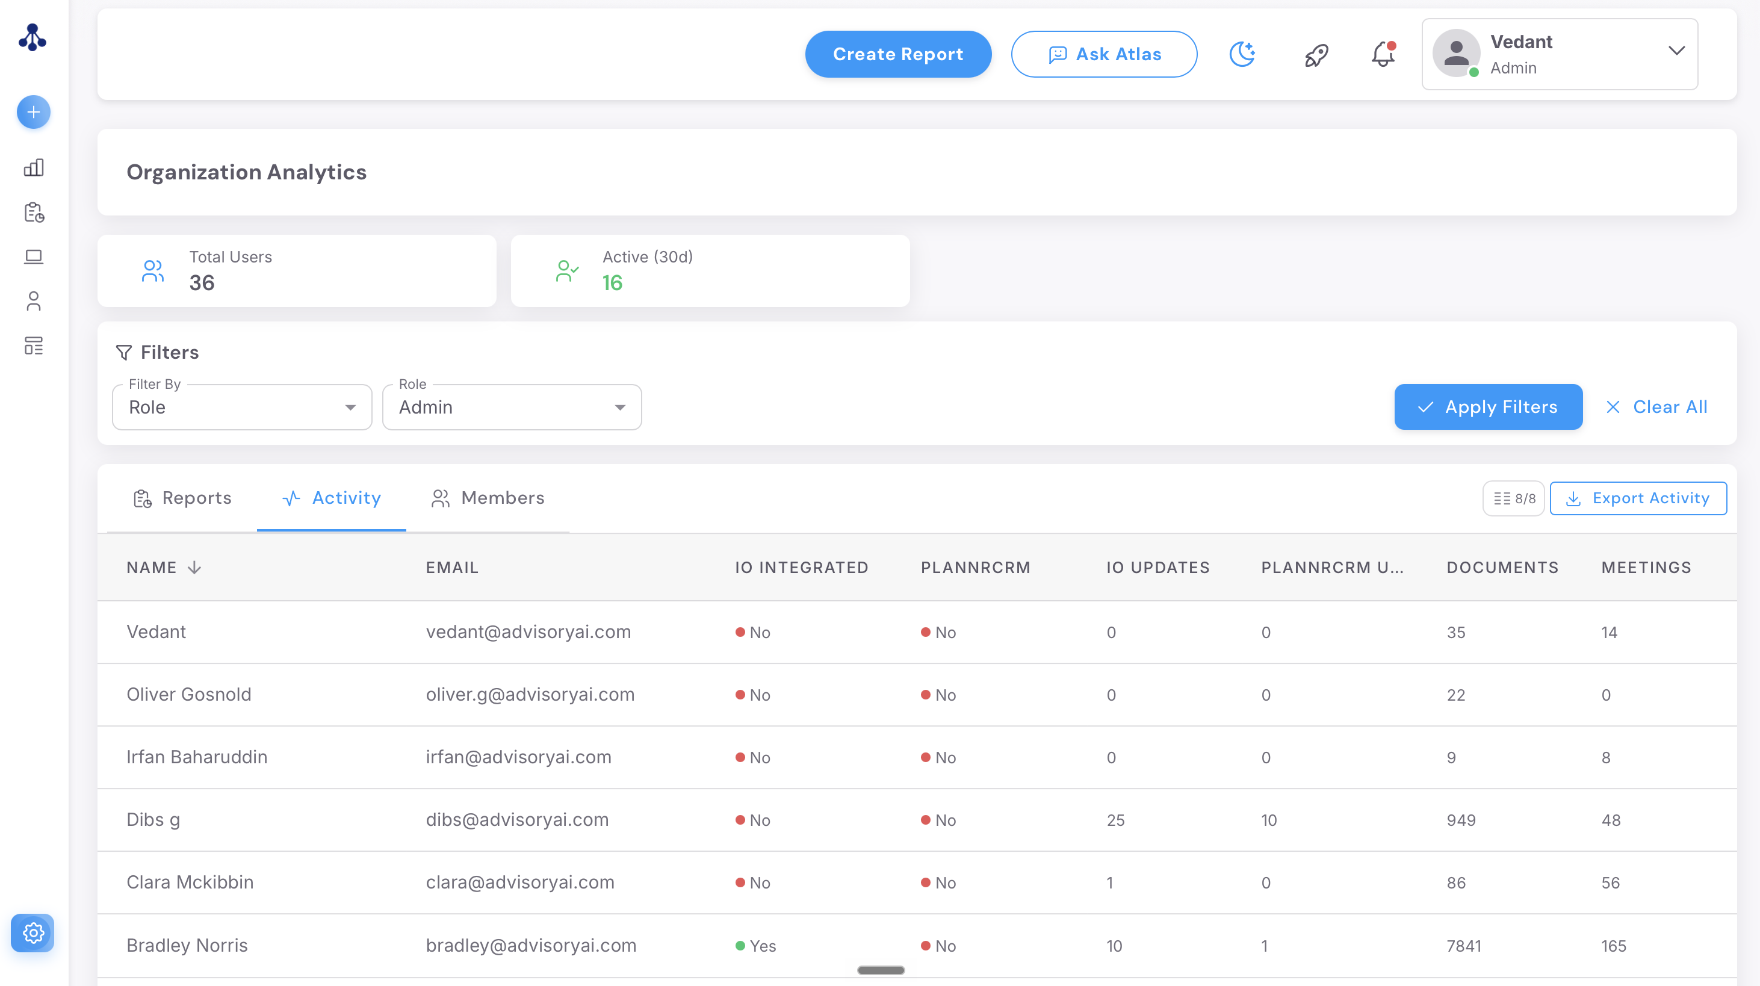Click Bradley Norris IO Integrated Yes status
Image resolution: width=1760 pixels, height=986 pixels.
pyautogui.click(x=755, y=946)
